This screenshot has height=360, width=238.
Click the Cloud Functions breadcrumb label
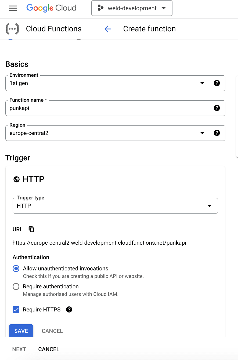click(53, 29)
